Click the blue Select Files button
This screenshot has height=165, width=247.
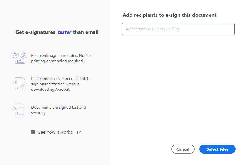coord(217,149)
